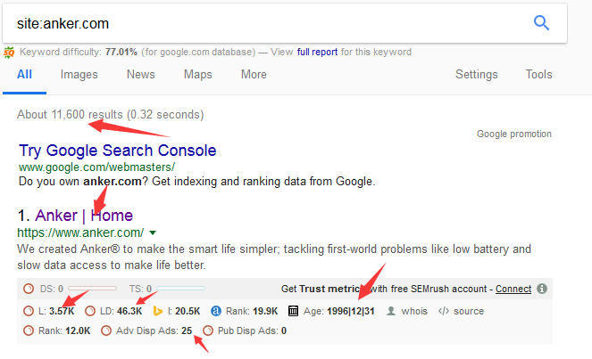Click the DS score progress bar
The image size is (592, 359).
point(93,289)
